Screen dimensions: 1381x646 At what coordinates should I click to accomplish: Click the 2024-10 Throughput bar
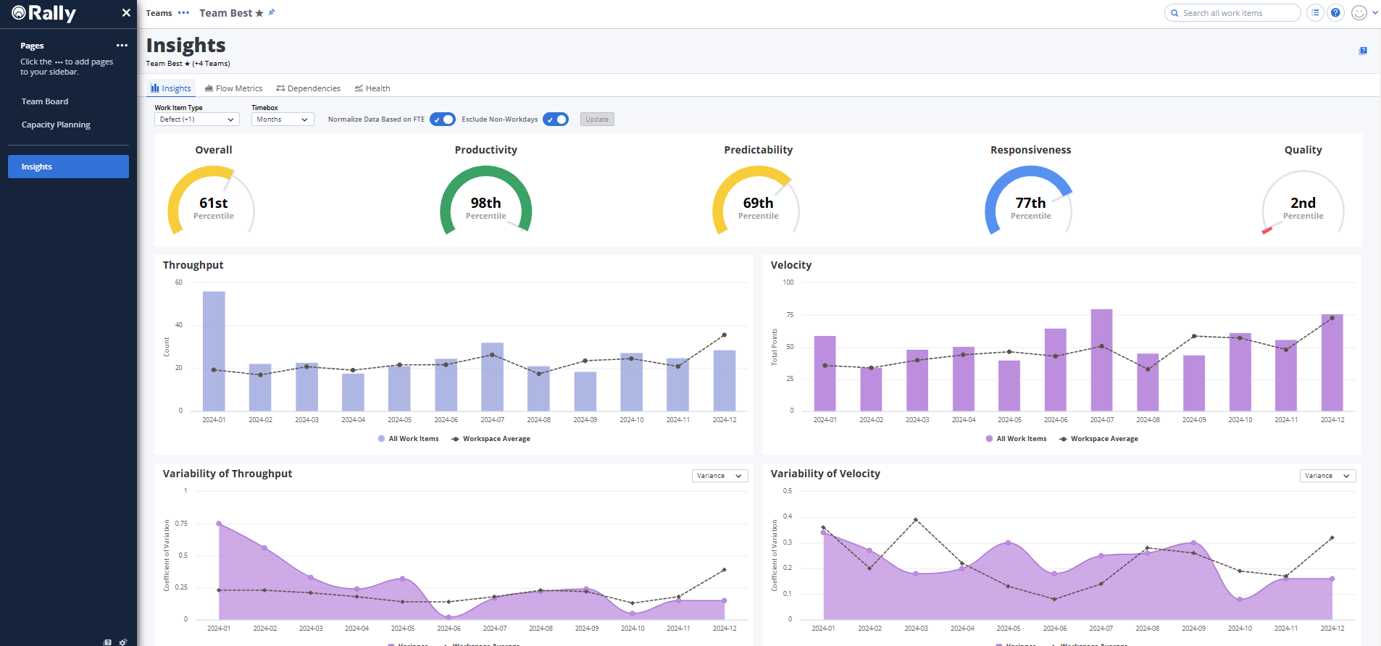pos(632,382)
